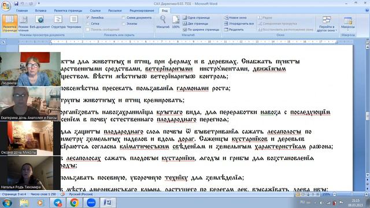
Task: Open Telegram from the taskbar
Action: click(x=58, y=203)
